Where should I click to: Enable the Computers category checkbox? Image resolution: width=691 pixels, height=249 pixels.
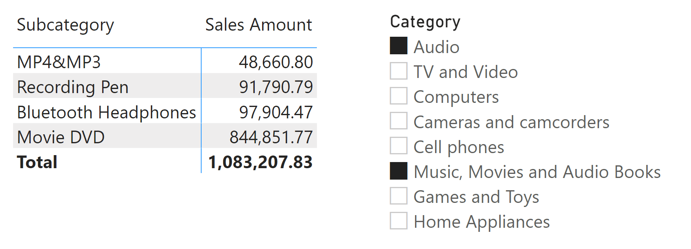click(399, 96)
